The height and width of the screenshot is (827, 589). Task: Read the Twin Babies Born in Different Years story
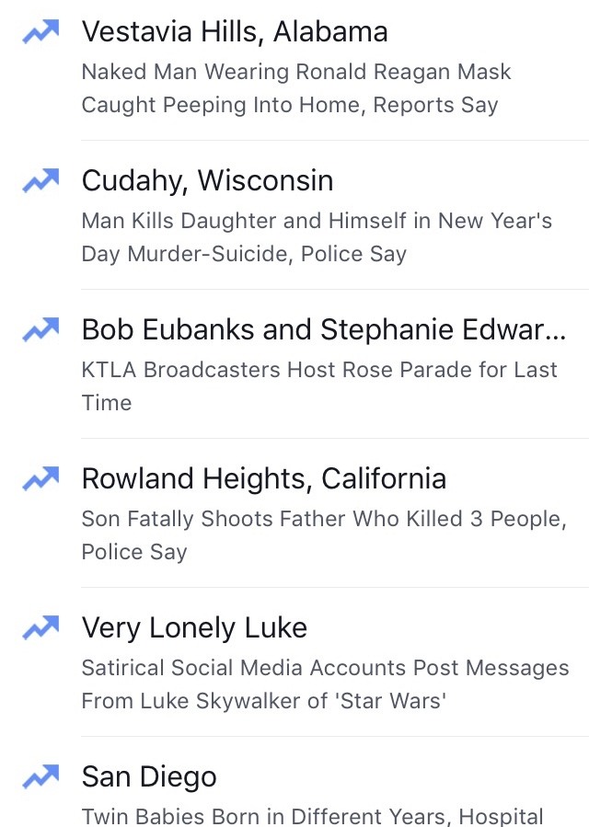312,817
